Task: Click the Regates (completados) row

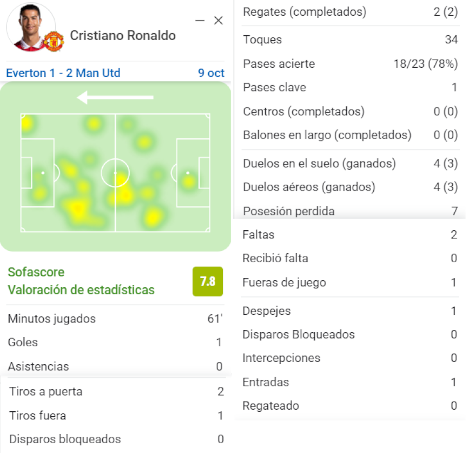Action: [350, 12]
